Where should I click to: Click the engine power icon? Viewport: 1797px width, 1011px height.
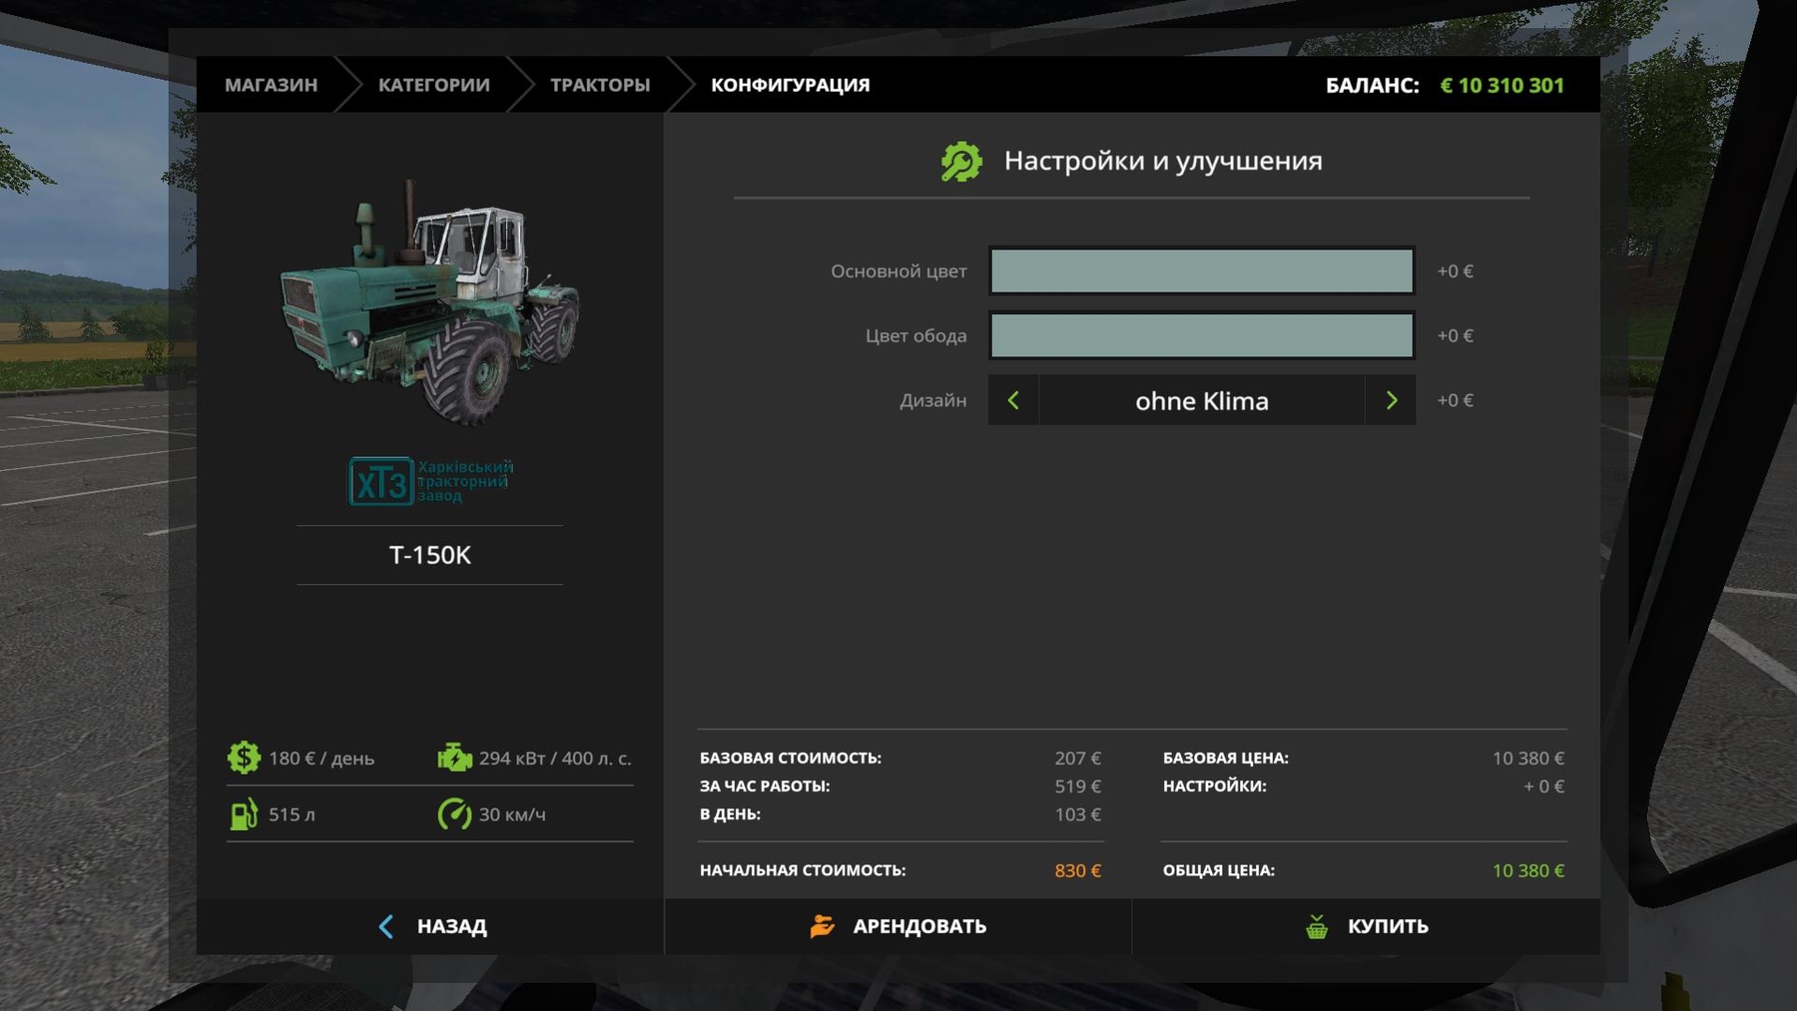tap(454, 758)
